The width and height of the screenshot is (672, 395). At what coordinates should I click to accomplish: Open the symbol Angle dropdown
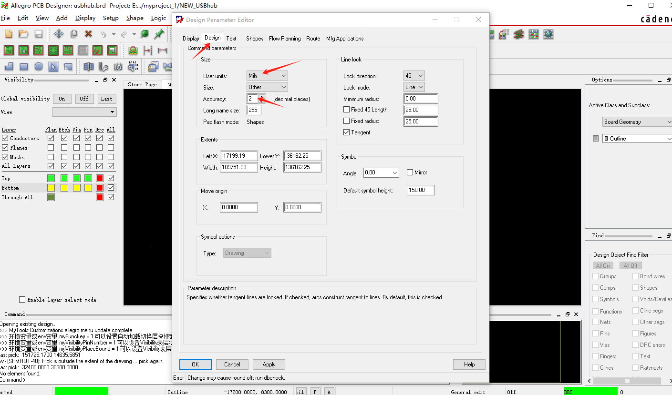381,172
